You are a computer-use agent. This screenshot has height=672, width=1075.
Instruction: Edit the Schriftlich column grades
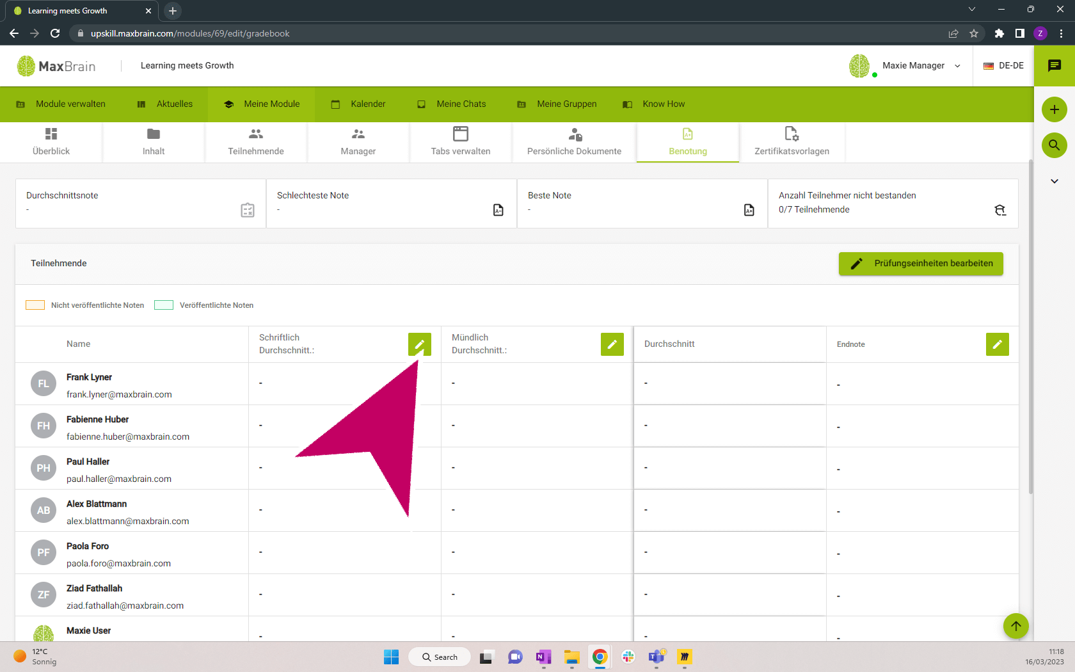tap(420, 344)
